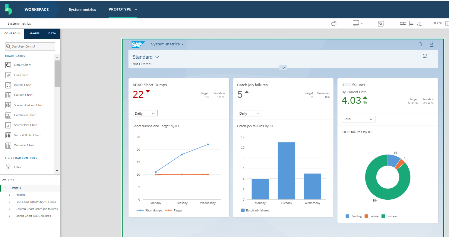
Task: Click the user profile icon
Action: pos(432,45)
